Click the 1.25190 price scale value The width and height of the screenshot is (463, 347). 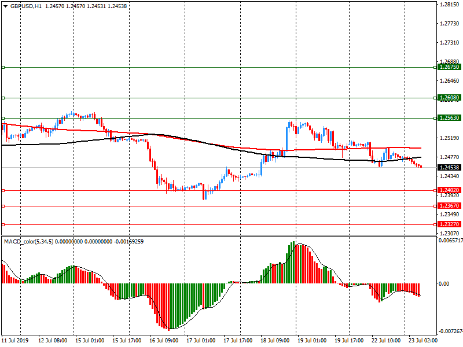tap(450, 138)
